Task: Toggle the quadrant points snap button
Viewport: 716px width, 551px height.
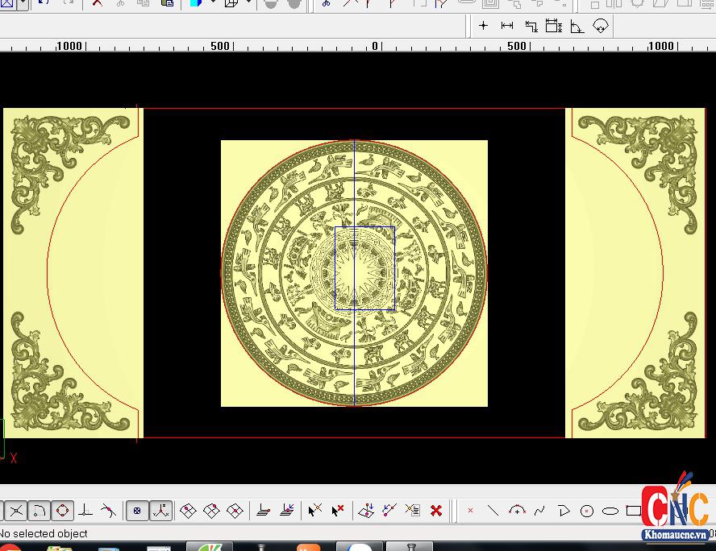Action: click(x=62, y=511)
